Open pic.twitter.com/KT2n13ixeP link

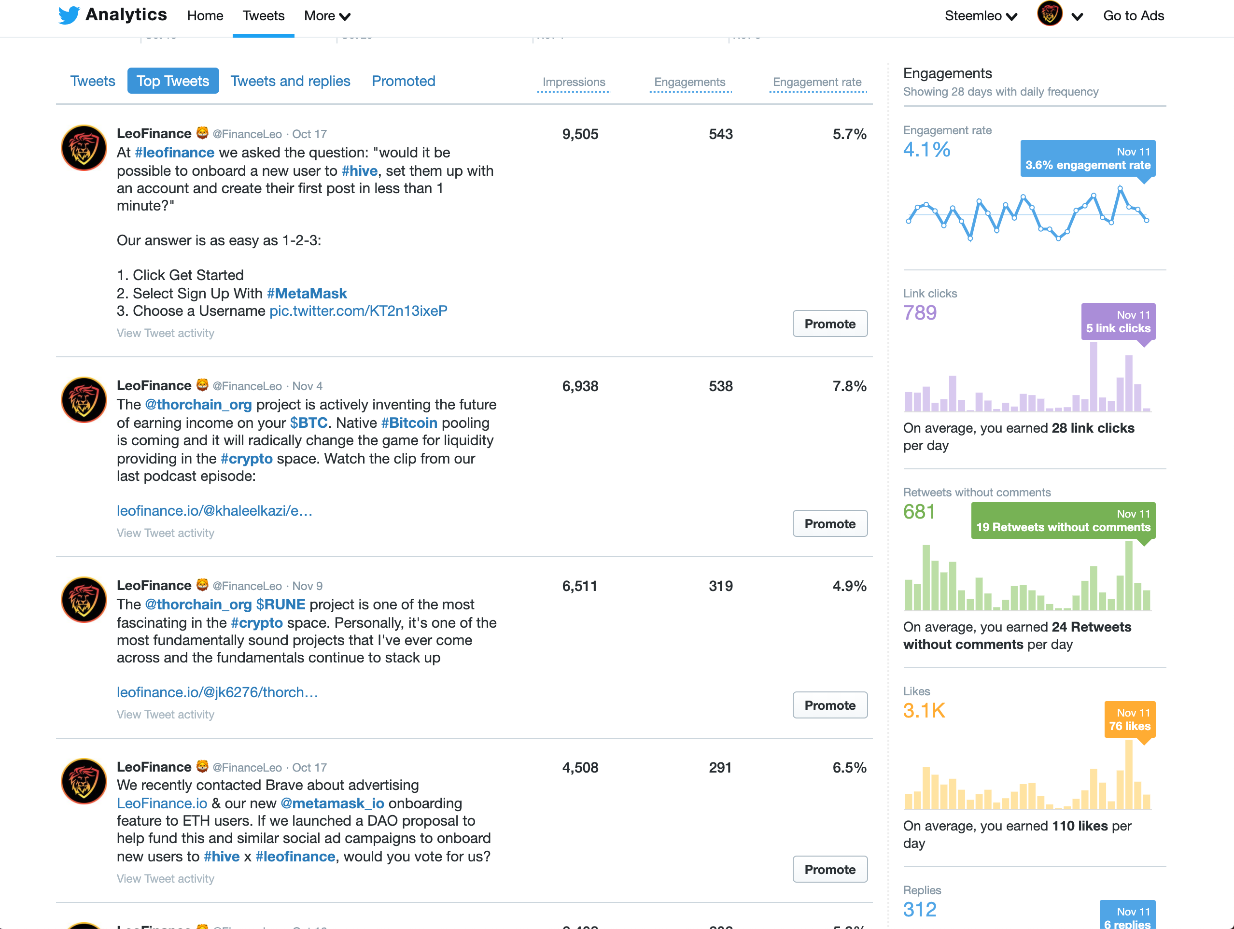(x=358, y=311)
